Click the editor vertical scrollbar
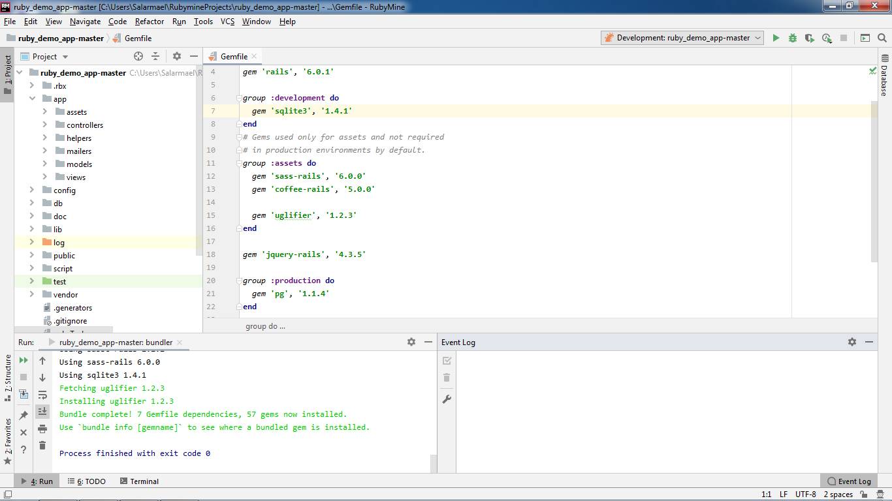Image resolution: width=892 pixels, height=501 pixels. click(874, 181)
